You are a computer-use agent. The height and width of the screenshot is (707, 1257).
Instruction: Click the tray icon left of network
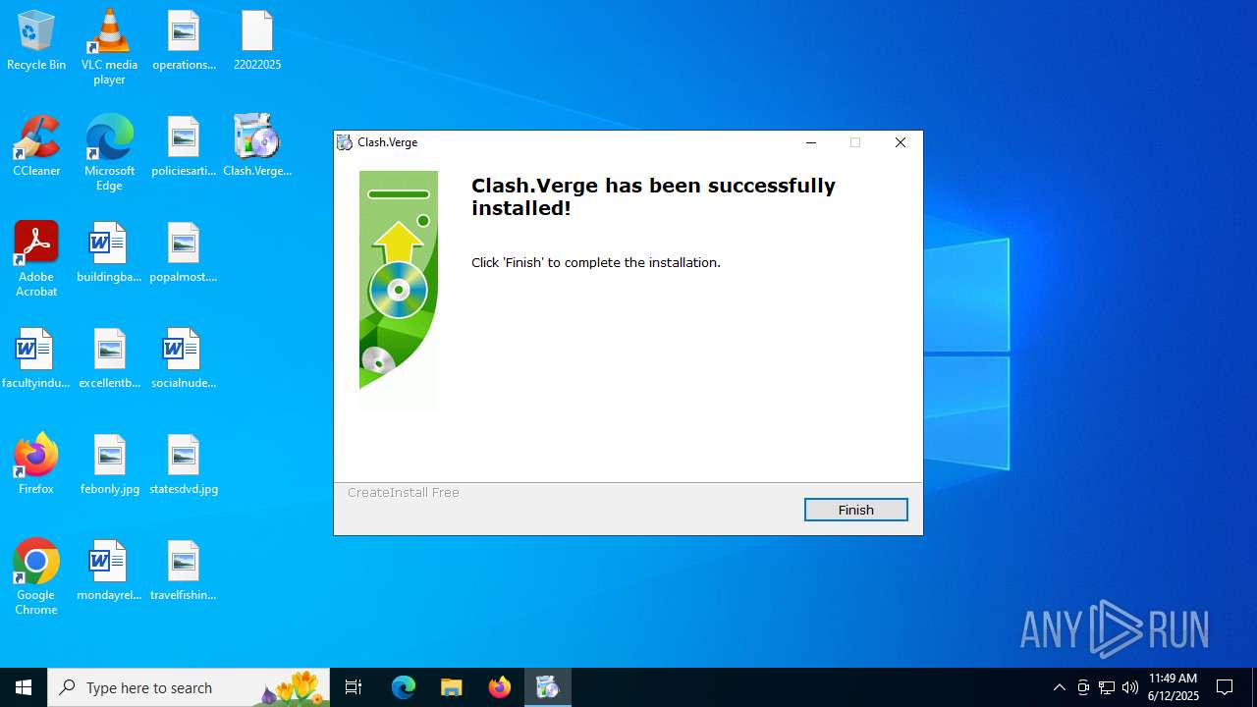click(1083, 687)
